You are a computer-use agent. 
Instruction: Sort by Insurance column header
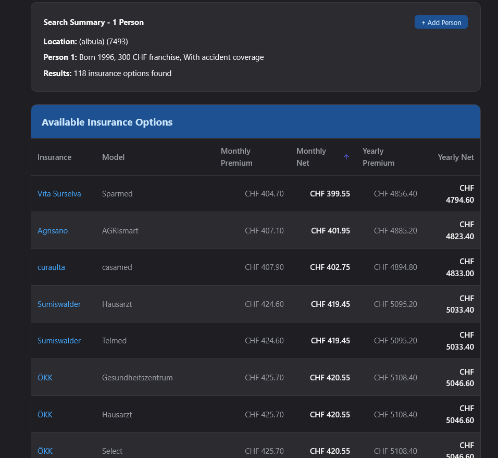54,157
